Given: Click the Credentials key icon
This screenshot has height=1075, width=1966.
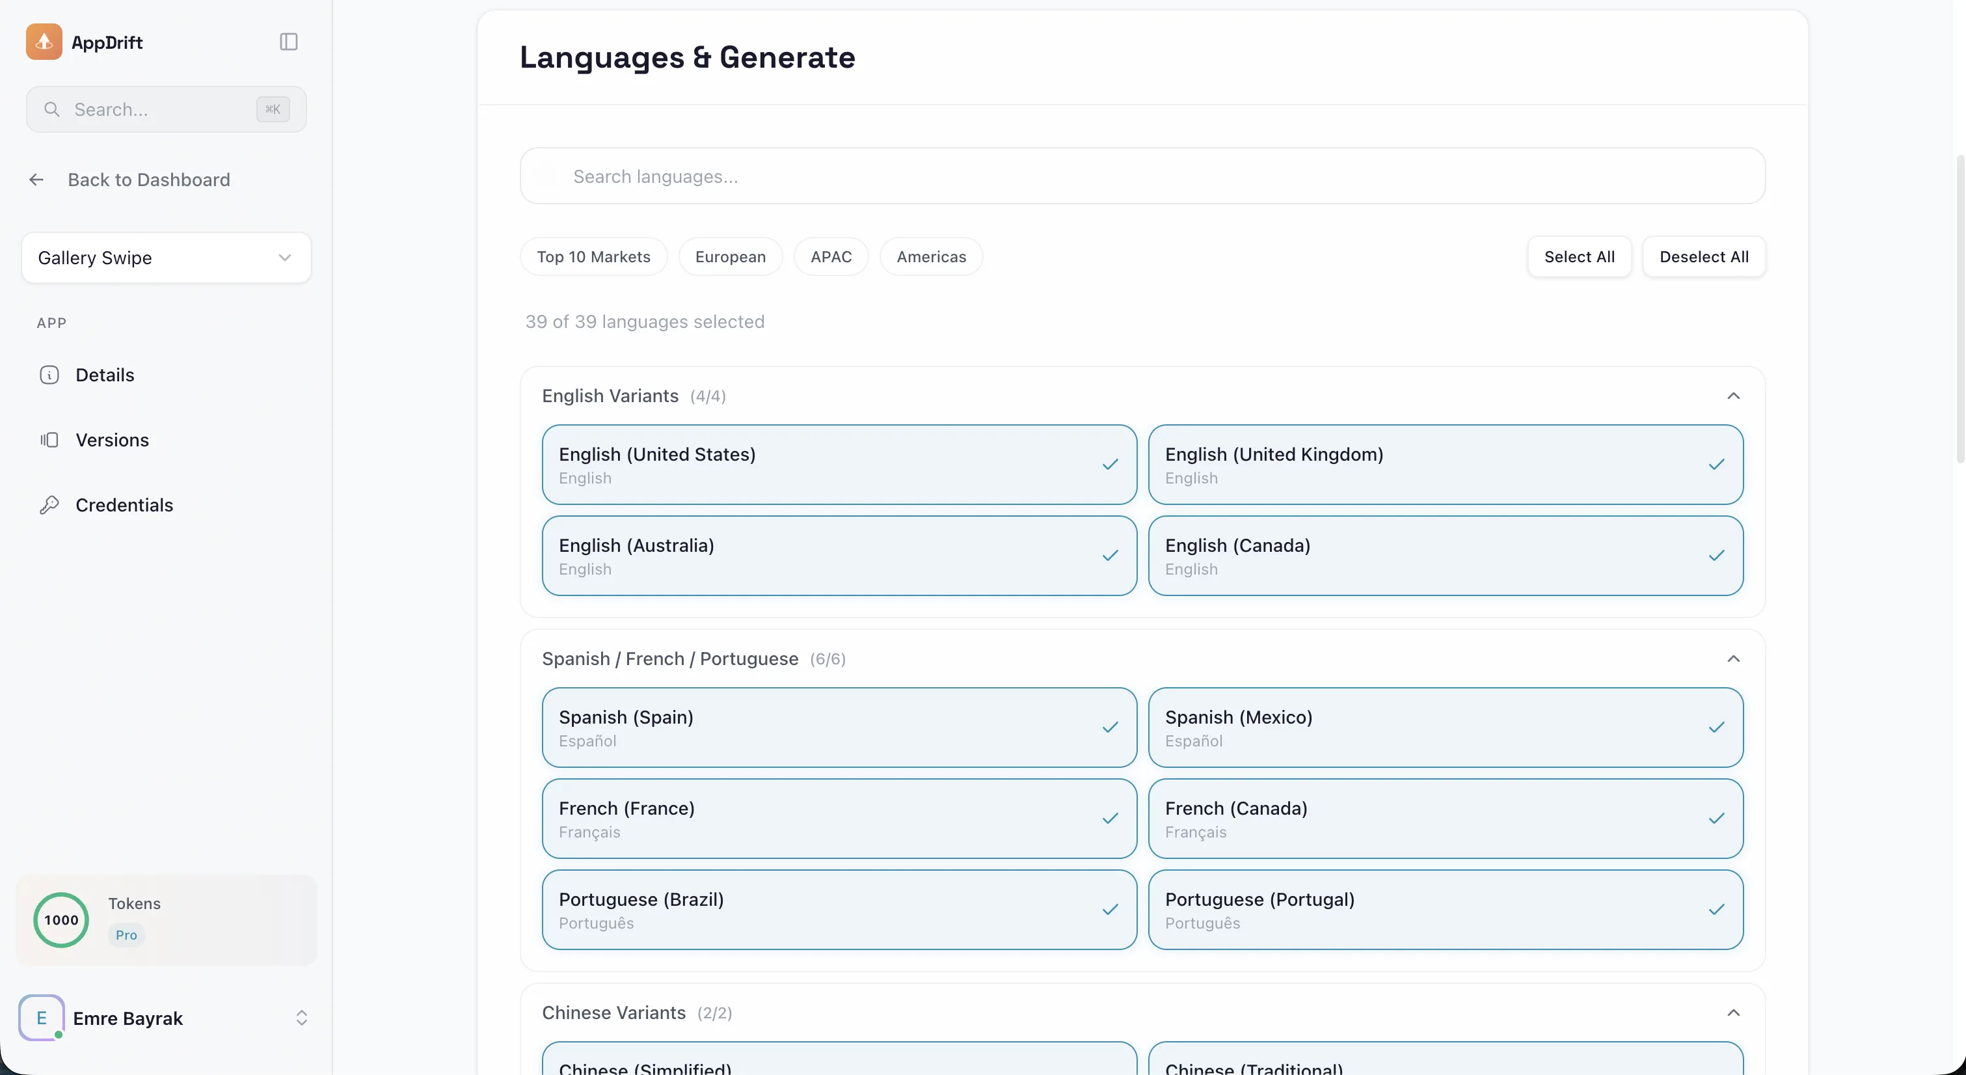Looking at the screenshot, I should click(49, 505).
